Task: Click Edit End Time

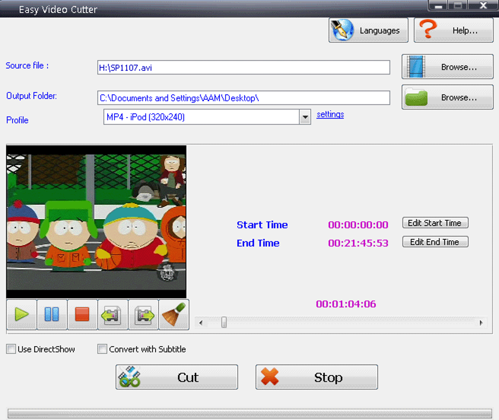Action: pyautogui.click(x=435, y=242)
